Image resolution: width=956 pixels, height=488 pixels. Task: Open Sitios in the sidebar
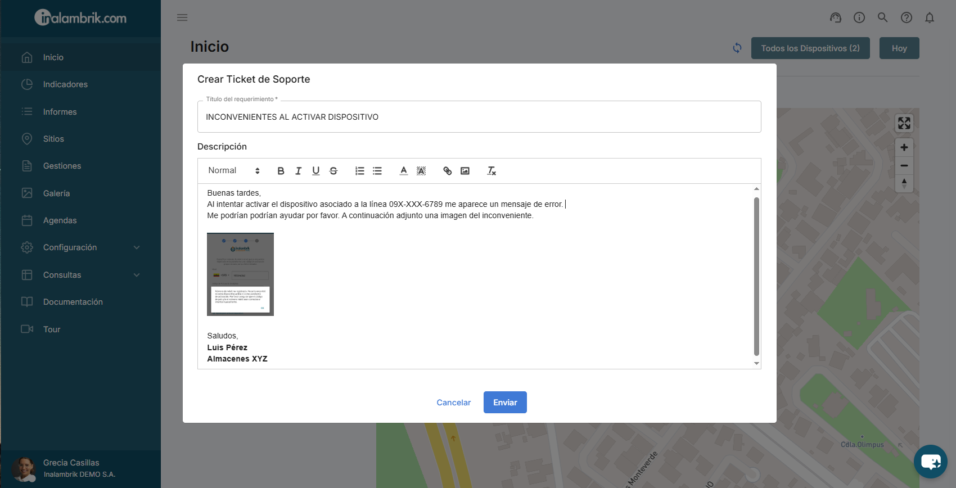tap(80, 139)
